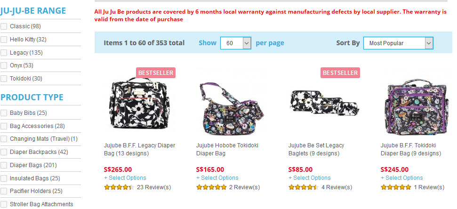Enable the Classic range filter checkbox

coord(4,26)
